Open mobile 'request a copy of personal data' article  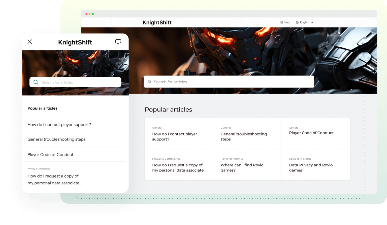click(55, 179)
